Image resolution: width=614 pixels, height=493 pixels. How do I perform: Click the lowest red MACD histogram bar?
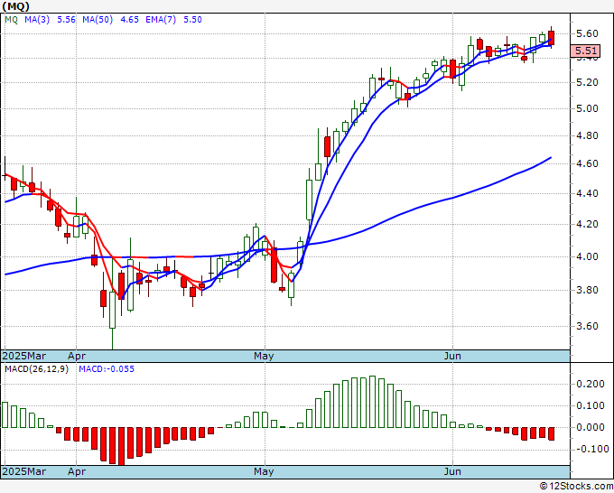click(121, 446)
